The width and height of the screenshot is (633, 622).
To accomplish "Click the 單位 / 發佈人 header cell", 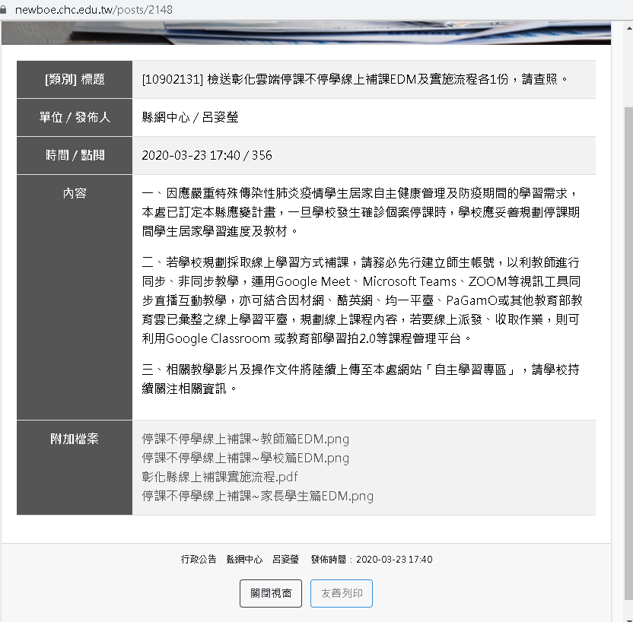I will pos(75,117).
